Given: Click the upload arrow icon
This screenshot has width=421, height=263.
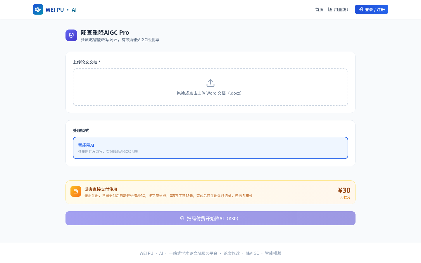Looking at the screenshot, I should click(210, 83).
